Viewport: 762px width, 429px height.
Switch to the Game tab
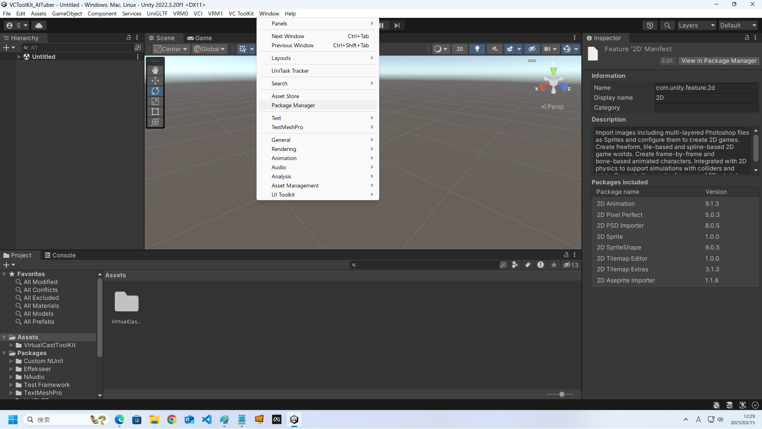200,38
